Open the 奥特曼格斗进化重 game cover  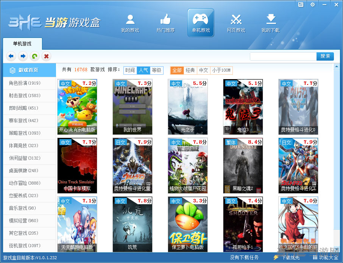coord(133,166)
